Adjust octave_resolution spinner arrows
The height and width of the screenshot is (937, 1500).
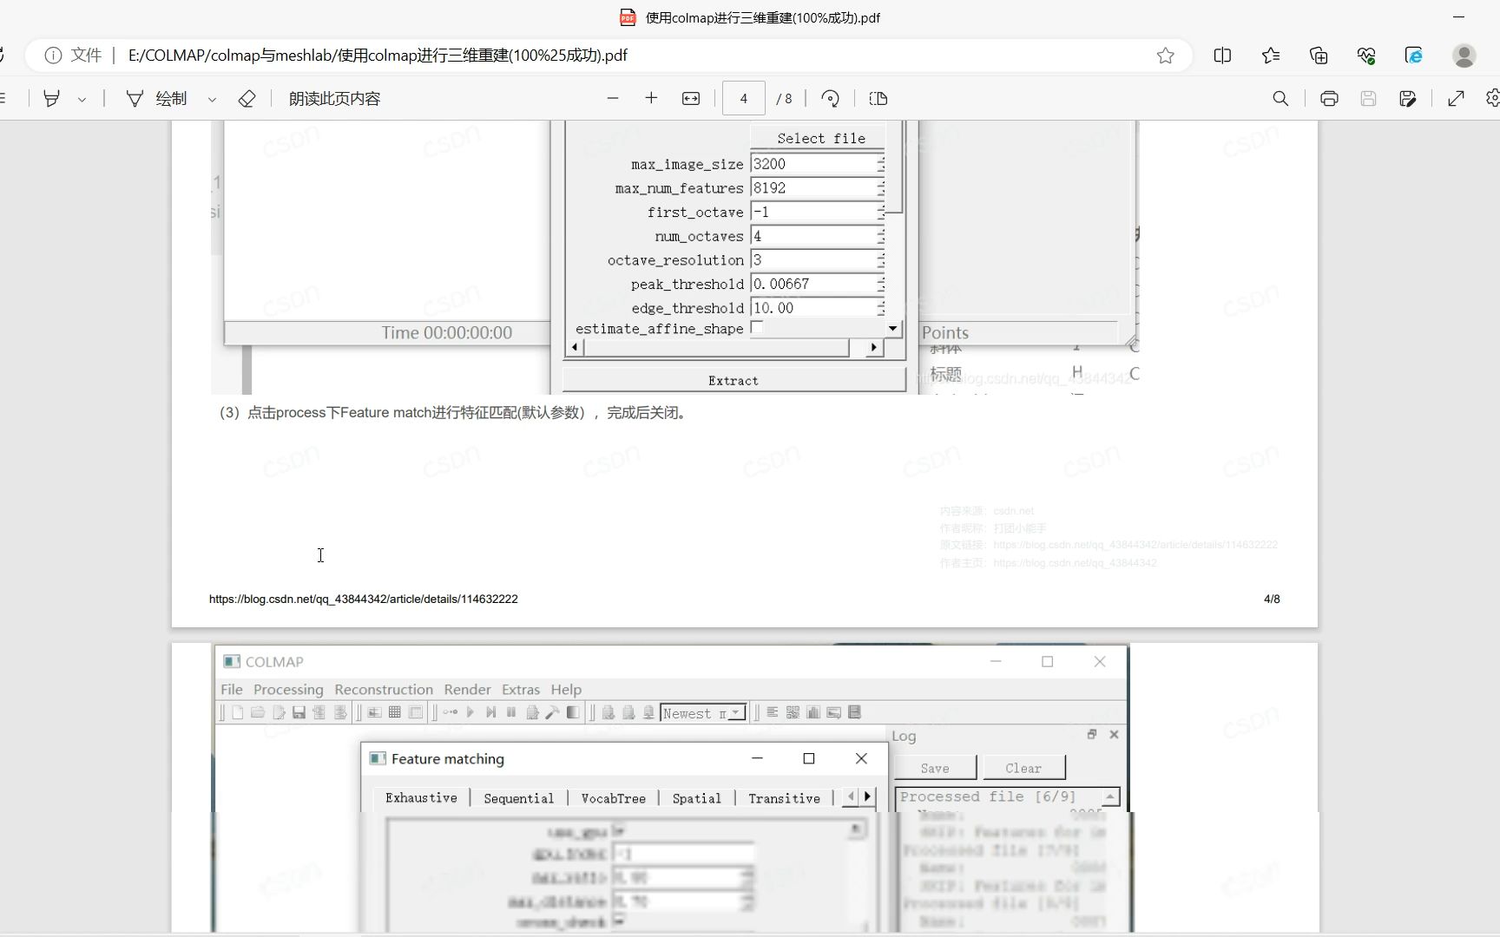tap(881, 260)
